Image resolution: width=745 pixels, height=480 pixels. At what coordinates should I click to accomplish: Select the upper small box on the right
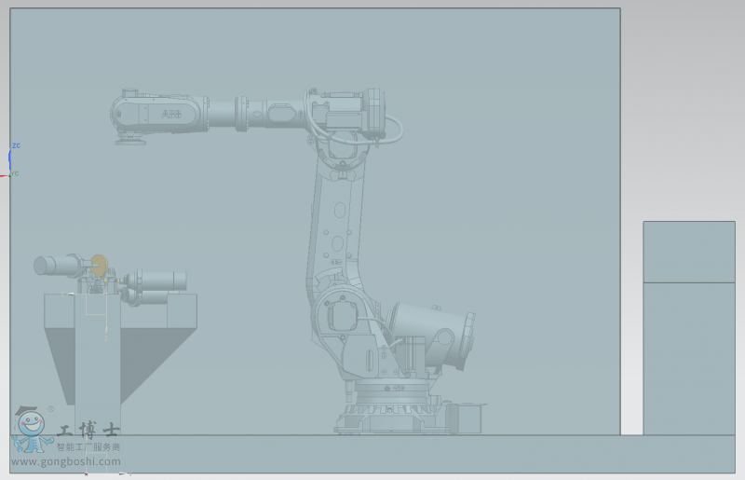coord(688,252)
